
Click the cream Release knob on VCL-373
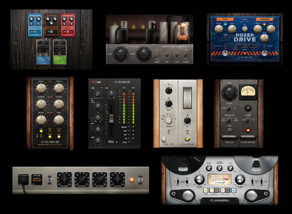[169, 120]
